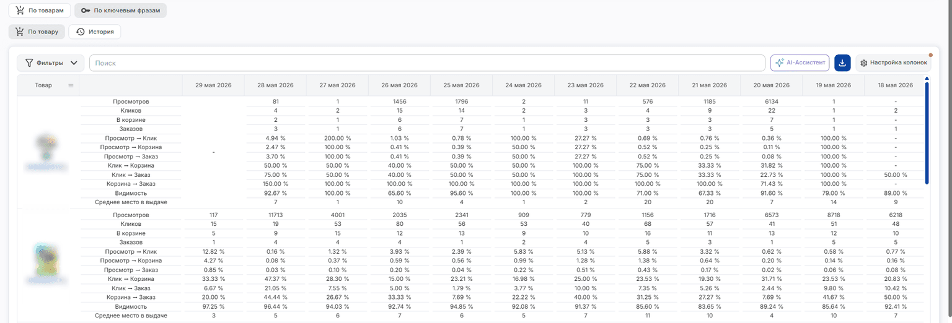
Task: Select the 19 мая 2026 column header
Action: [833, 85]
